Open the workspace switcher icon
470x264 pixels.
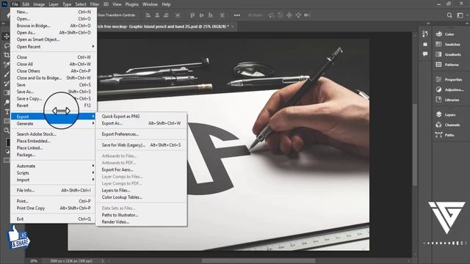coord(460,15)
